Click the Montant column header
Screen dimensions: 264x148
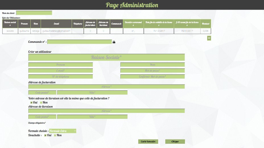pos(206,24)
